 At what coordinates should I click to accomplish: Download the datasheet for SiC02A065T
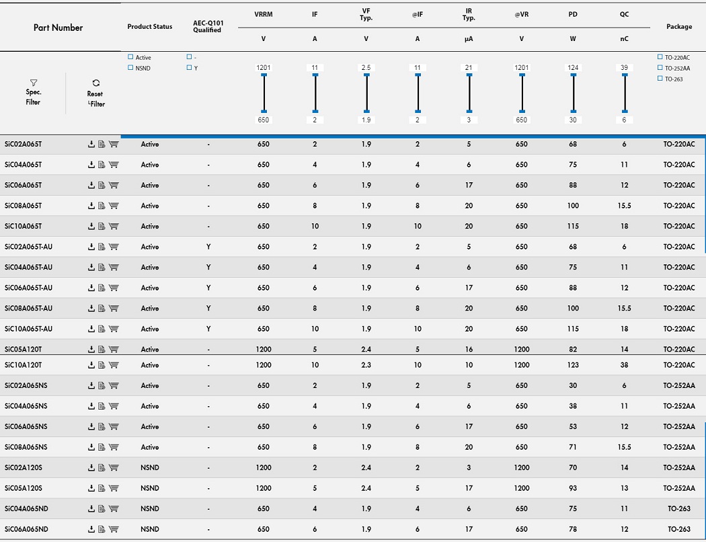click(x=91, y=145)
